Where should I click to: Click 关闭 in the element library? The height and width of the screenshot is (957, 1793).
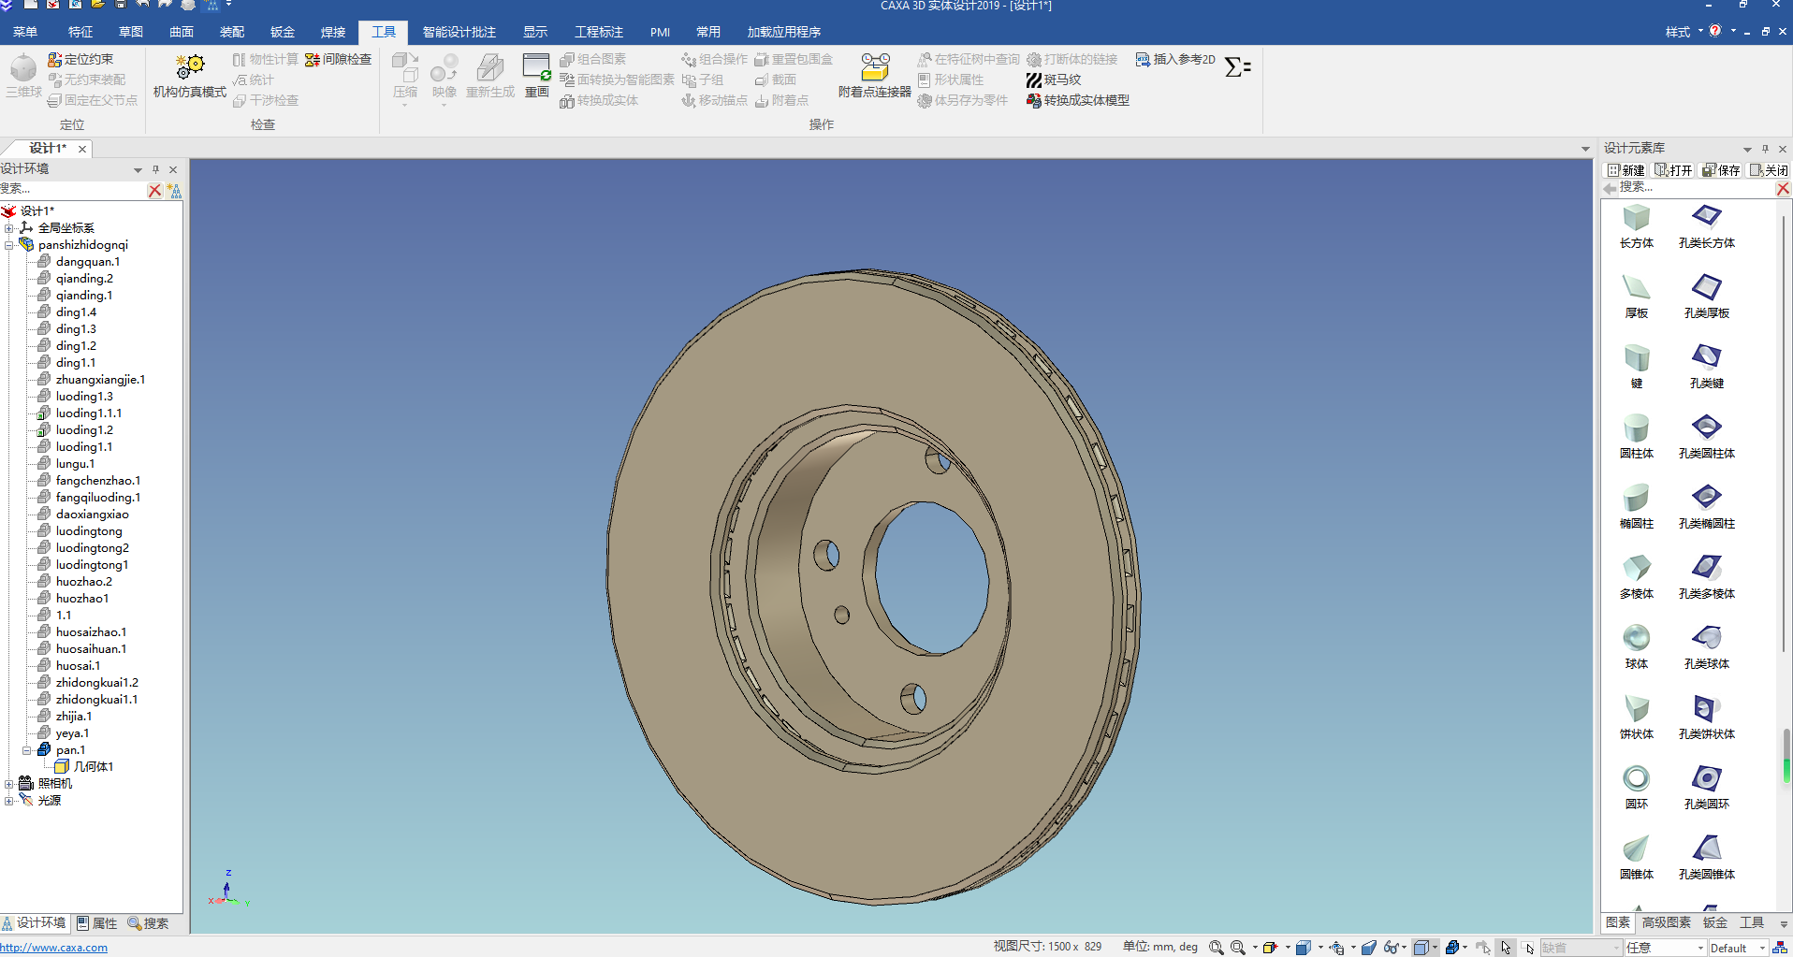point(1770,170)
